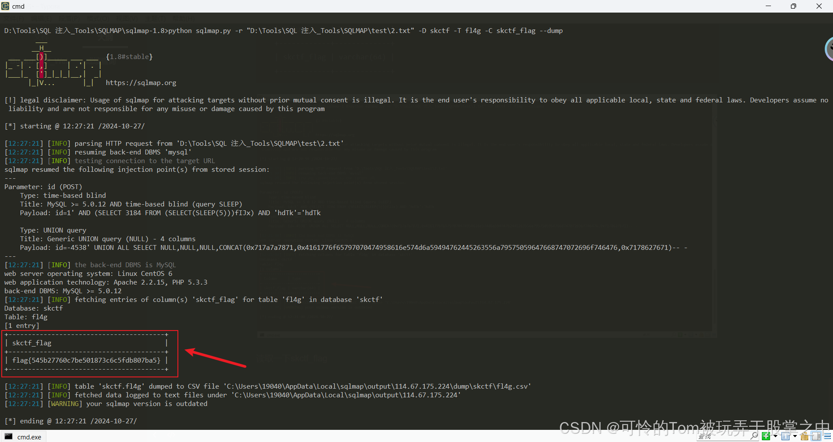This screenshot has height=442, width=833.
Task: Open the dropdown arrow beside the blue counter icon
Action: pyautogui.click(x=795, y=436)
